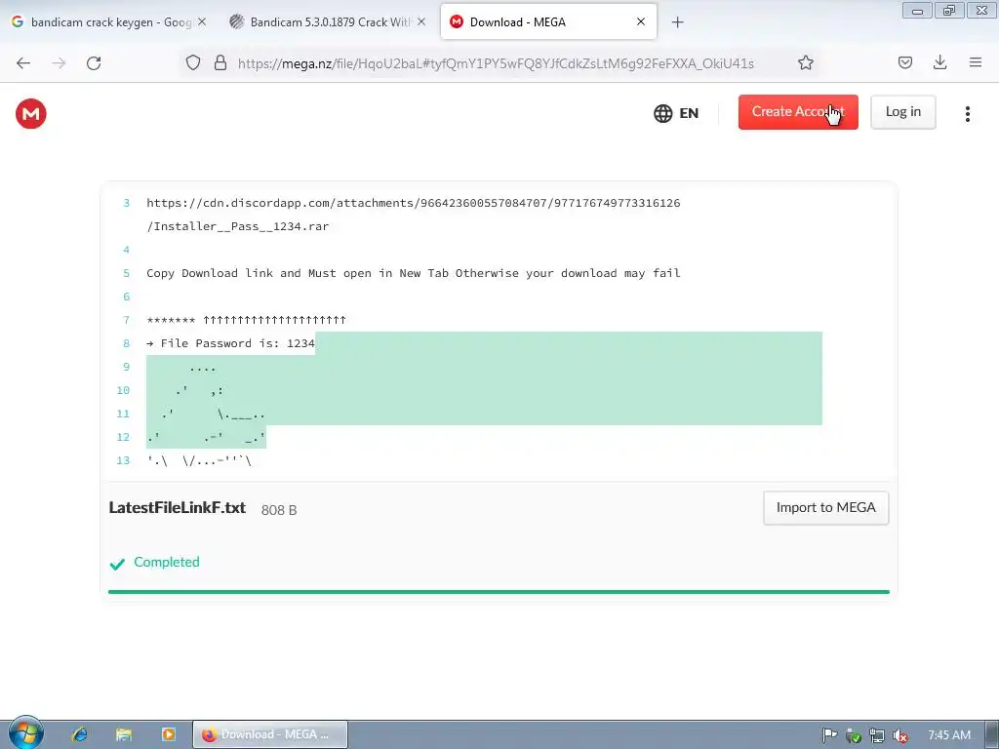Open the shield tracking protection icon

[193, 63]
